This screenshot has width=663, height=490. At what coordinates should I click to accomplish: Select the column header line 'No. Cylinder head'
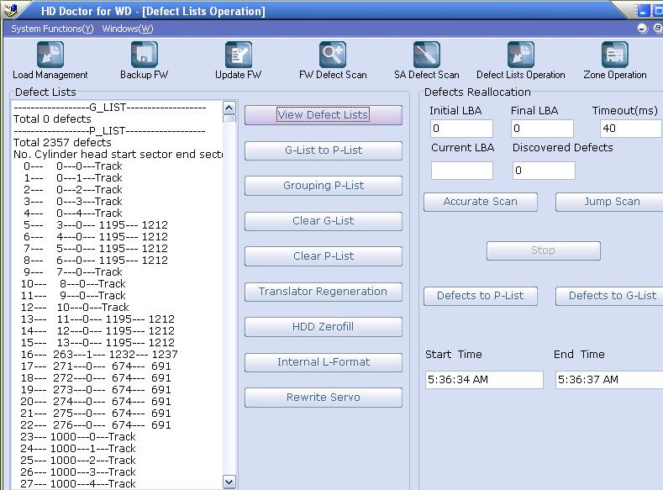[x=118, y=155]
